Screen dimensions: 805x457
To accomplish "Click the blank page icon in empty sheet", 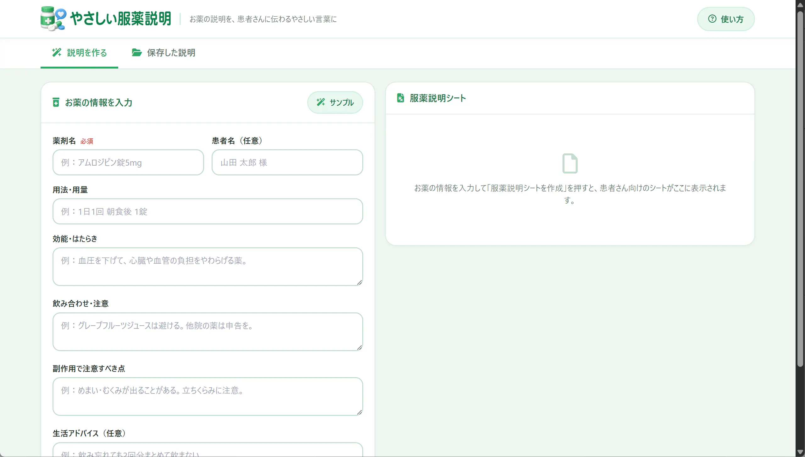I will click(x=570, y=163).
